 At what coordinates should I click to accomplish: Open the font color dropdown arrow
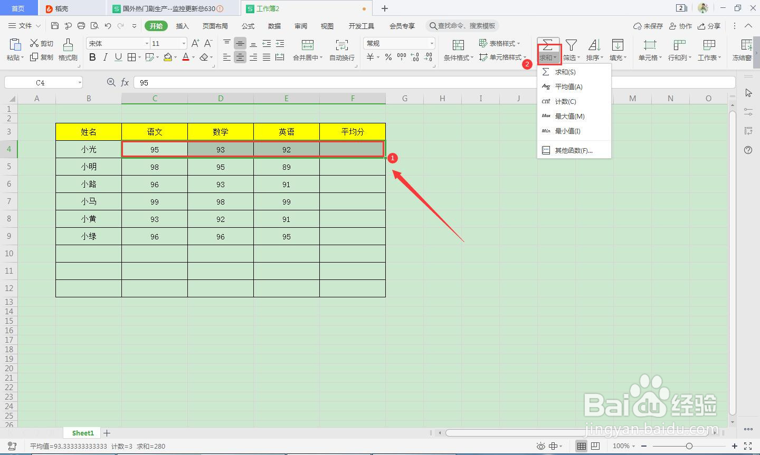[x=193, y=57]
